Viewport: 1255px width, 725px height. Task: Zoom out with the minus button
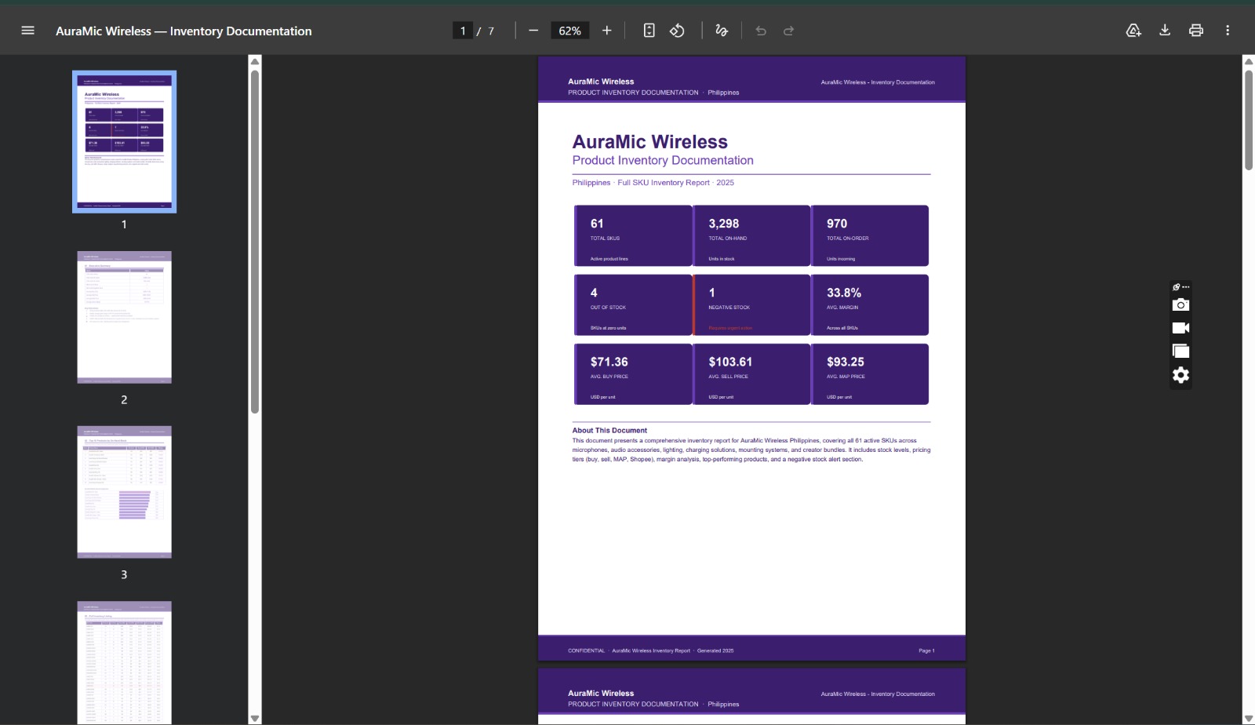point(533,31)
